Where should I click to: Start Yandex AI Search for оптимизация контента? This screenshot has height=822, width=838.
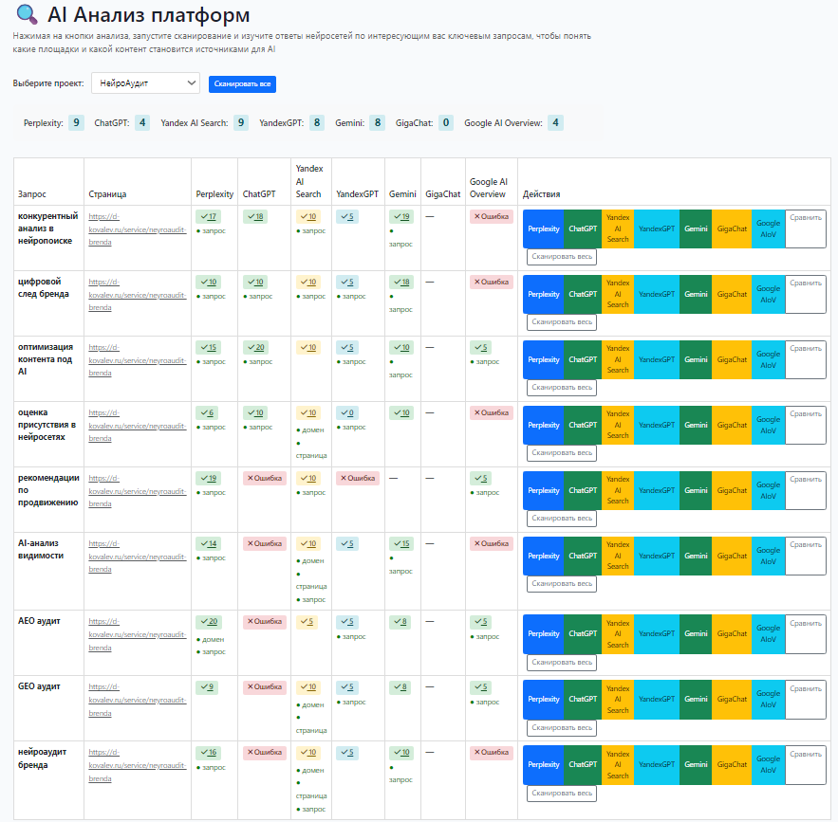[618, 359]
